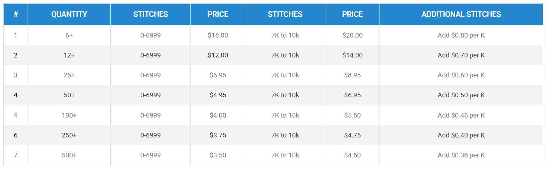Click the Add $0.80 per K cell
This screenshot has width=547, height=169.
[461, 35]
